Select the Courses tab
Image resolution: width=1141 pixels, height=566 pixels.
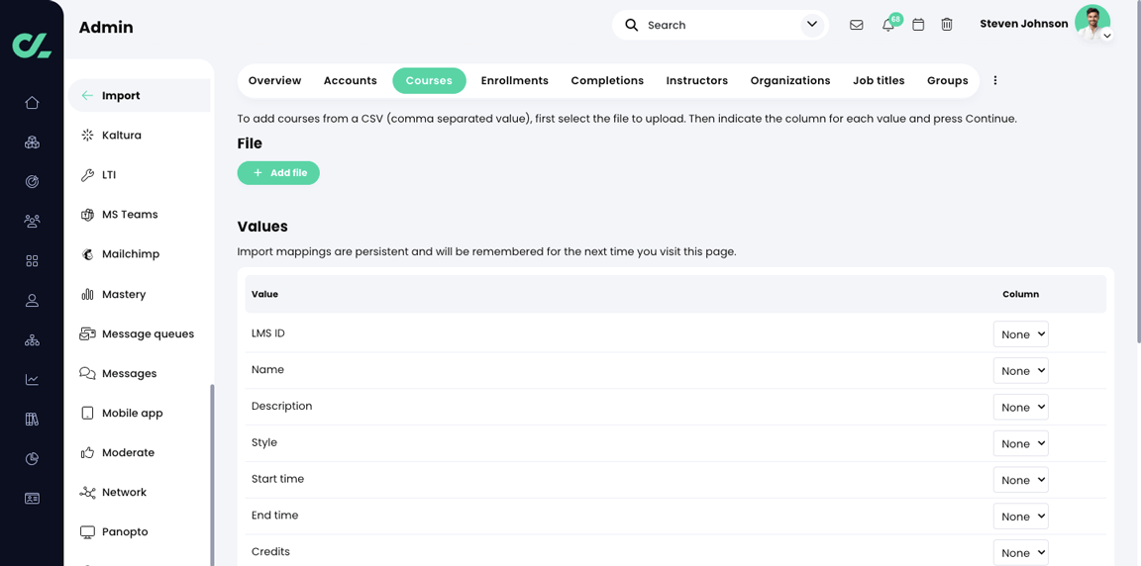tap(429, 81)
